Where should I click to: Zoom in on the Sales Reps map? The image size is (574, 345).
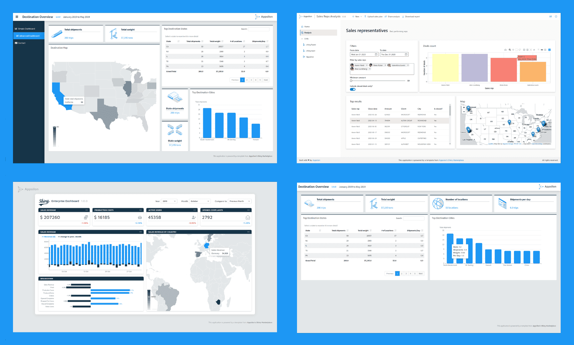pos(464,108)
